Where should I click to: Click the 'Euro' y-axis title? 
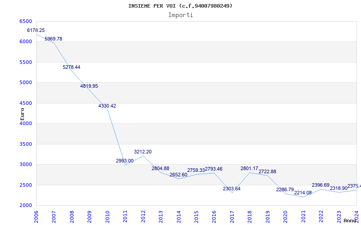click(x=22, y=113)
